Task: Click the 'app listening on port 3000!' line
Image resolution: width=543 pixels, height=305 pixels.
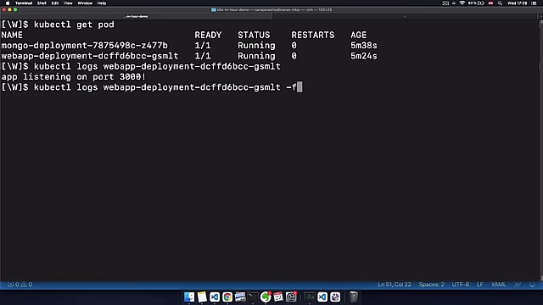Action: pyautogui.click(x=74, y=77)
